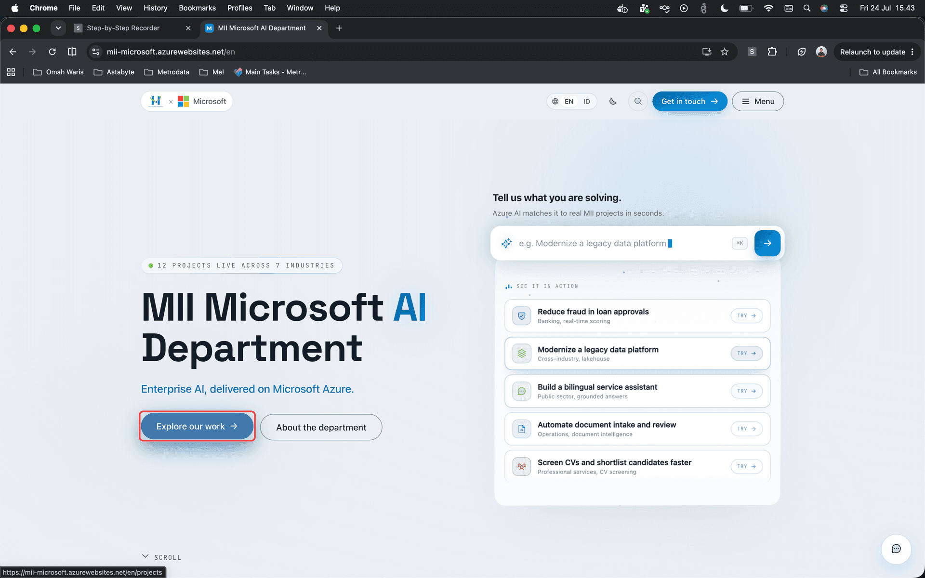Click the document icon for document intake
925x578 pixels.
pyautogui.click(x=521, y=429)
